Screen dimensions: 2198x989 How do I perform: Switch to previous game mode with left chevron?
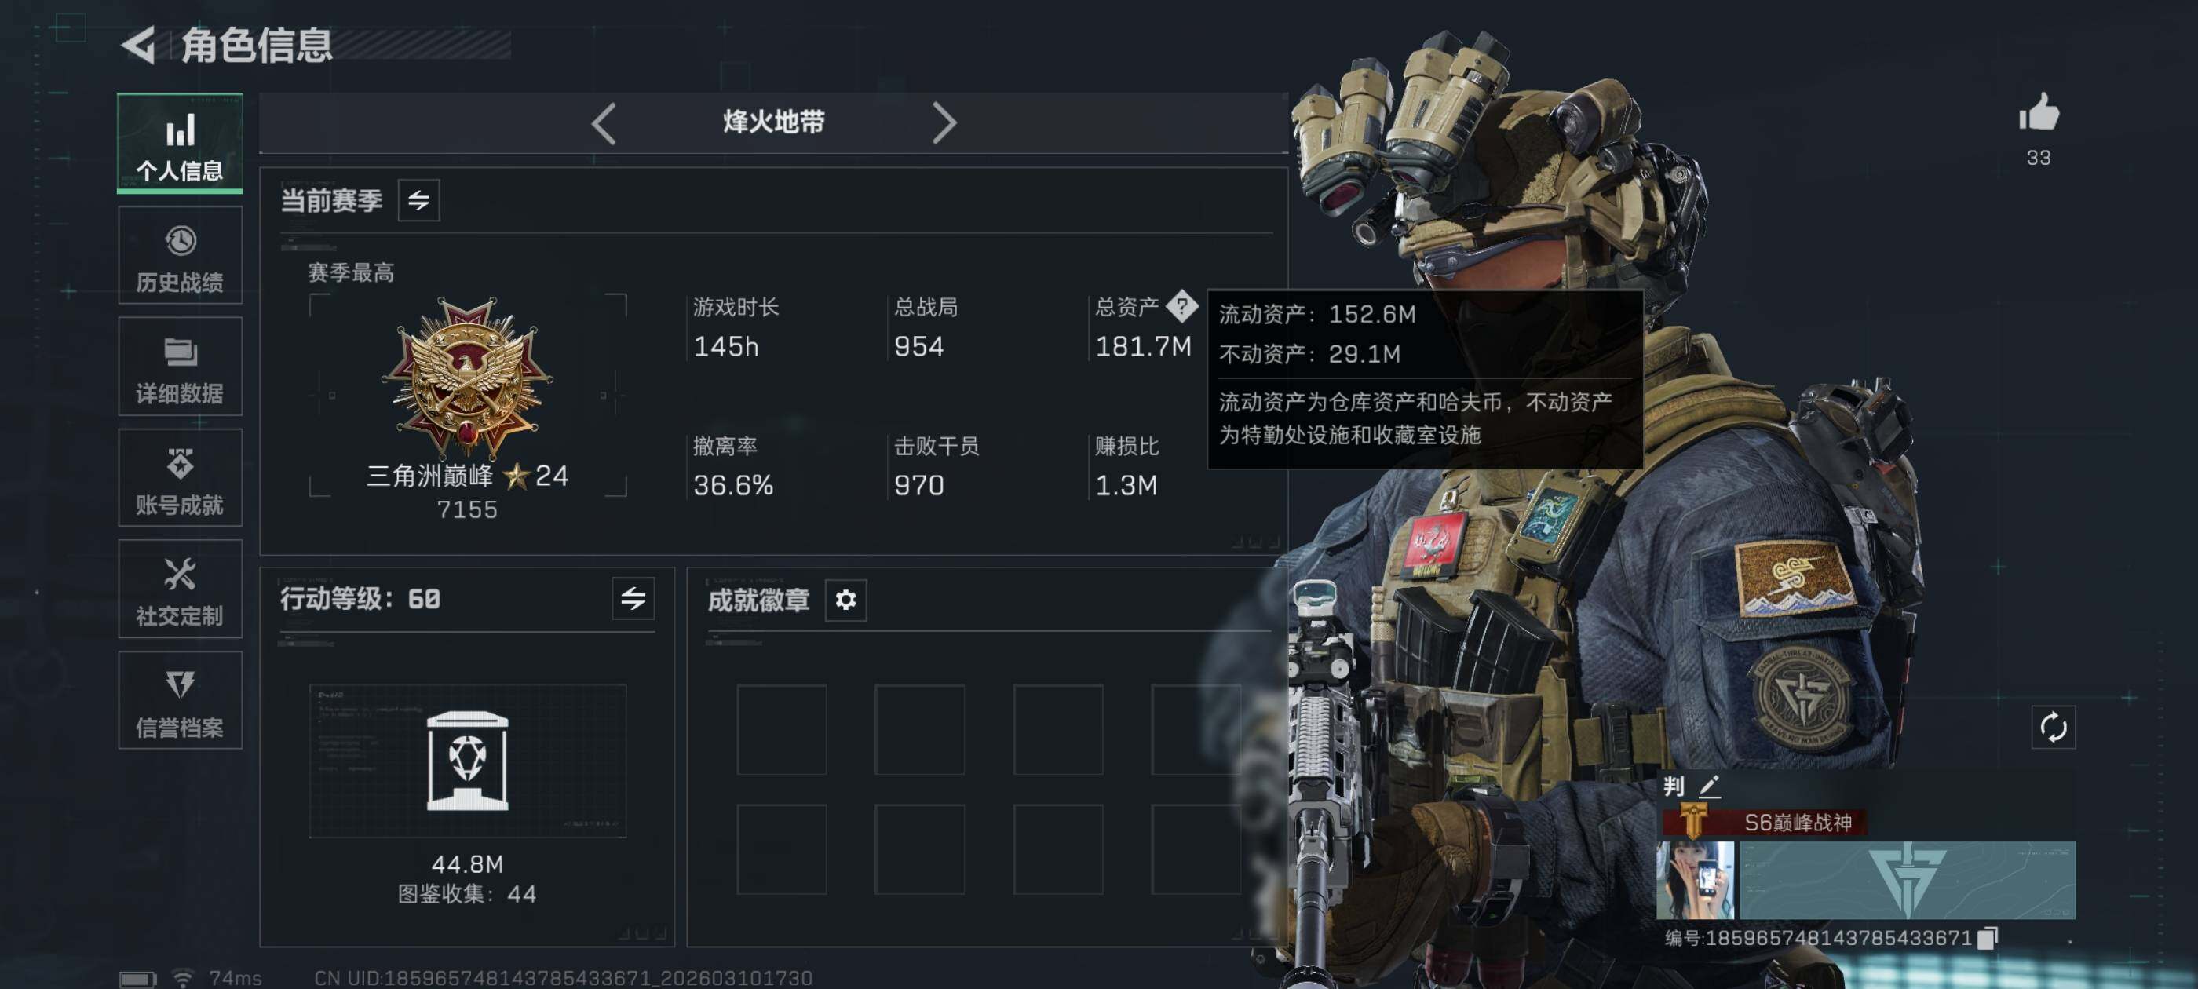603,123
